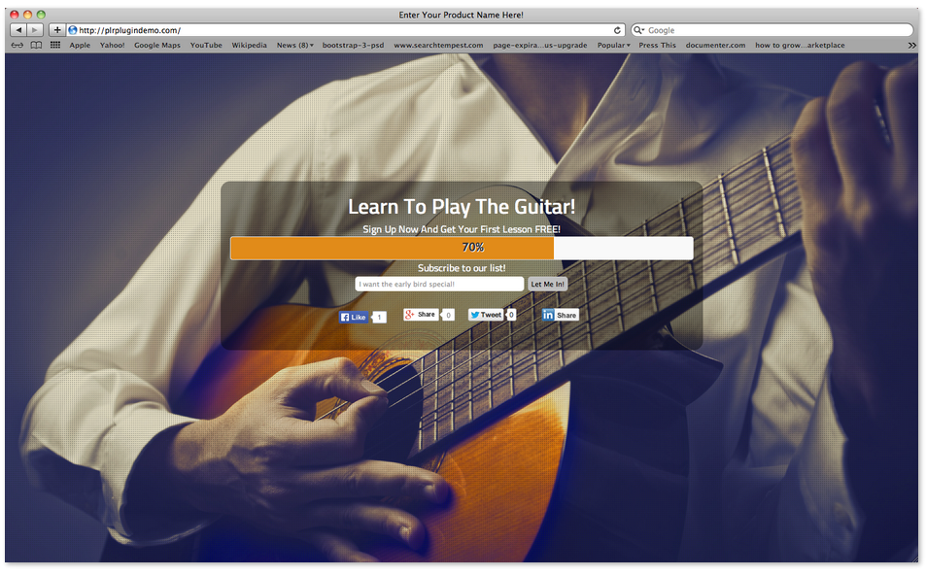926x576 pixels.
Task: Reload the page with the refresh icon
Action: [x=617, y=30]
